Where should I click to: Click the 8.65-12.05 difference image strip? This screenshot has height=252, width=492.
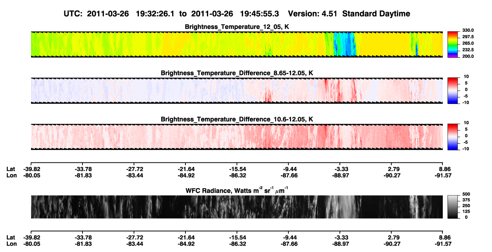point(237,90)
